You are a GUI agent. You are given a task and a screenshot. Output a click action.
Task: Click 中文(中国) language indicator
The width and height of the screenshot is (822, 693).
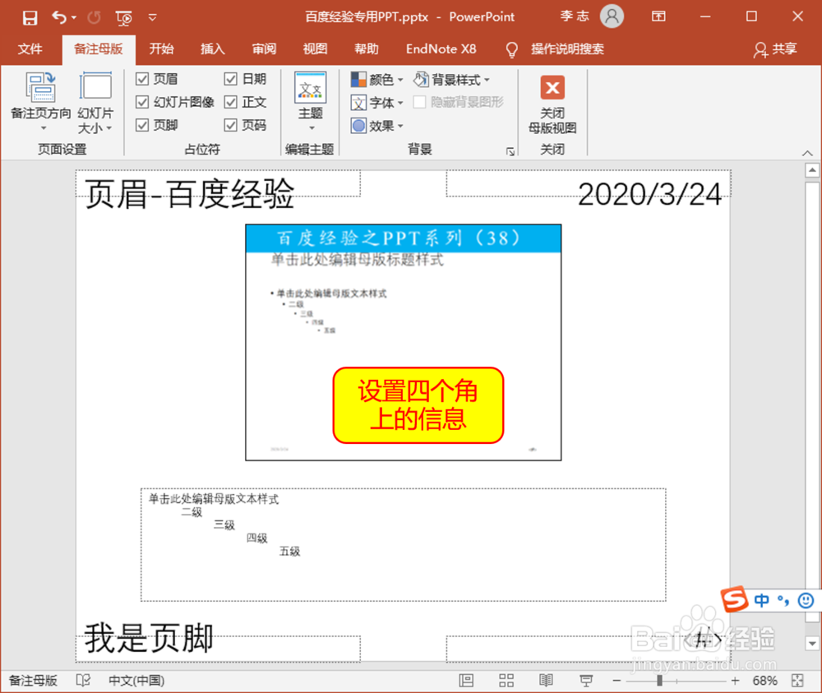136,681
